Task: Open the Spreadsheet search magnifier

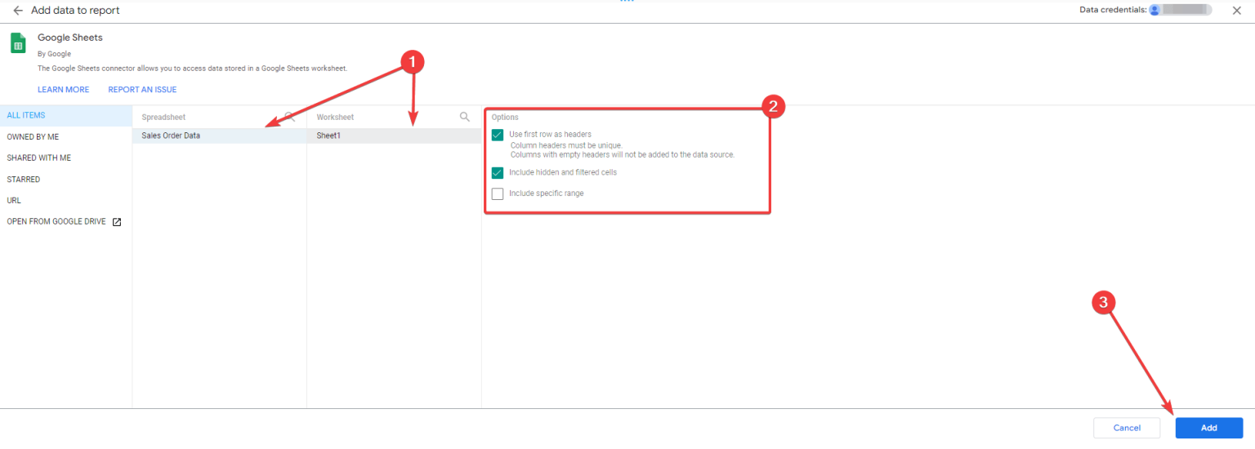Action: pos(289,117)
